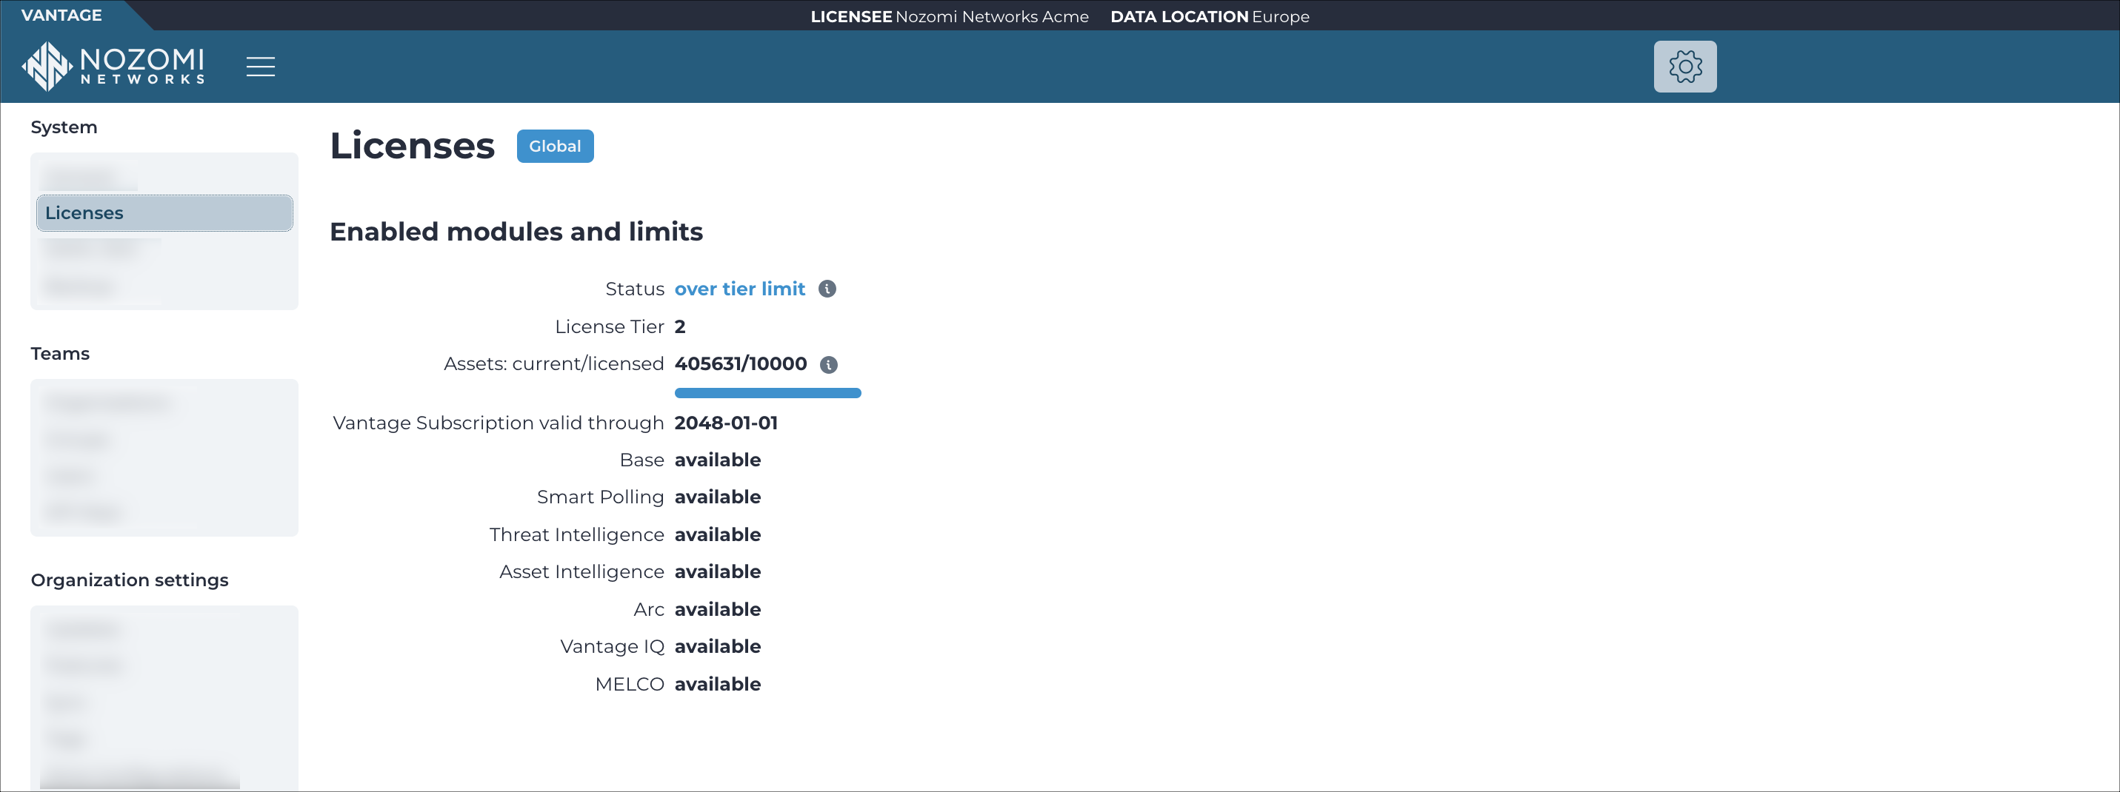
Task: Click License Tier value 2
Action: point(680,326)
